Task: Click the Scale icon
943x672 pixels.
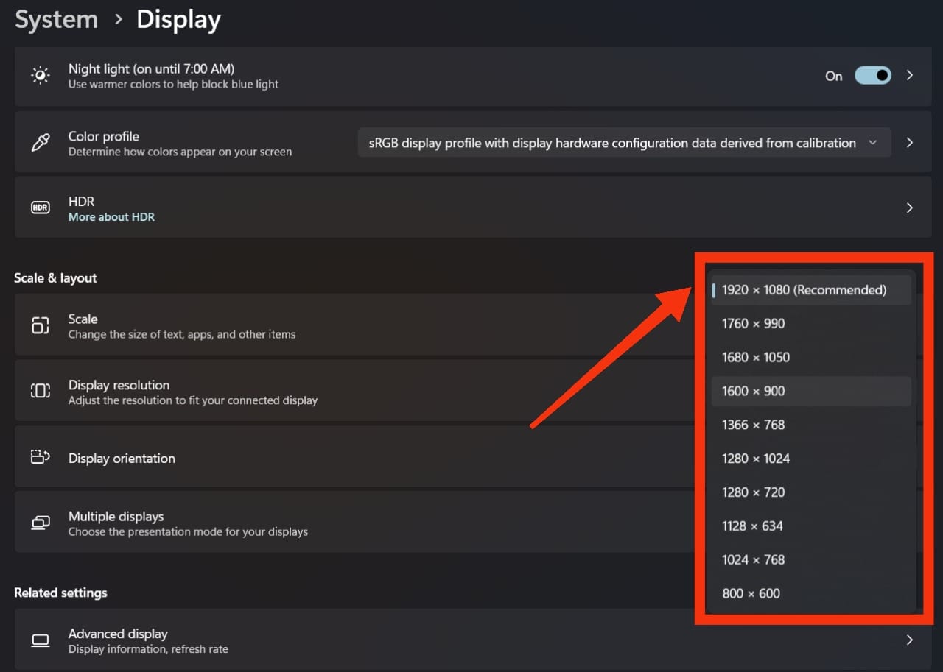Action: tap(41, 325)
